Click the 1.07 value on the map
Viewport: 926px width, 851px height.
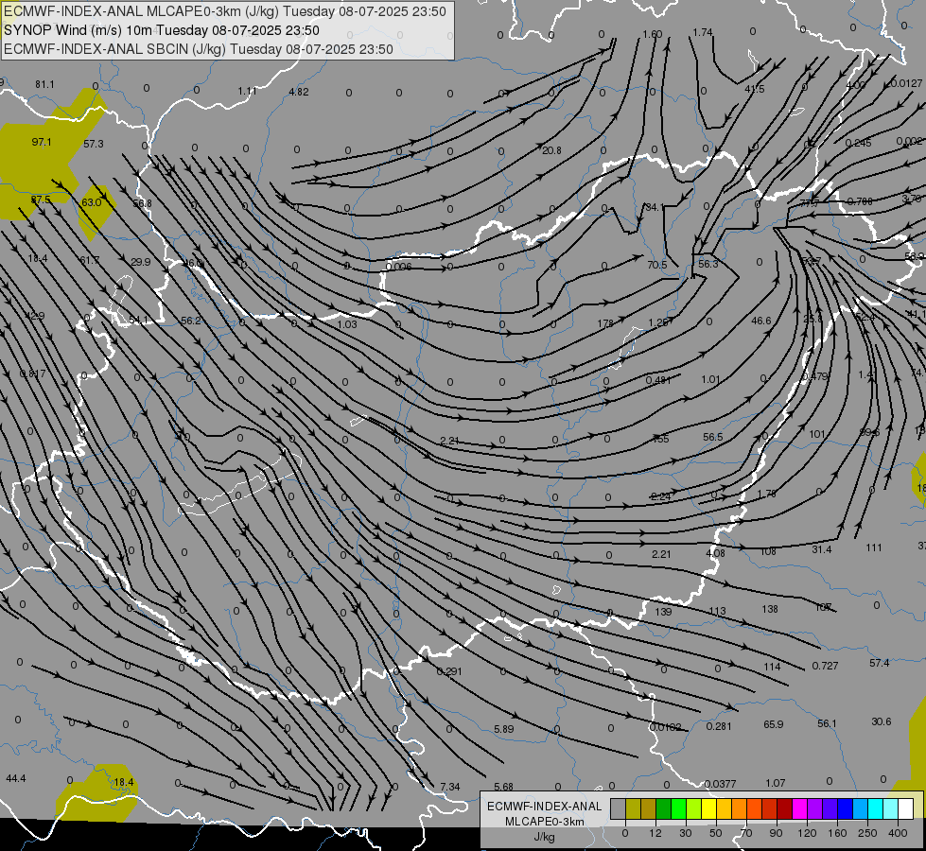[776, 783]
